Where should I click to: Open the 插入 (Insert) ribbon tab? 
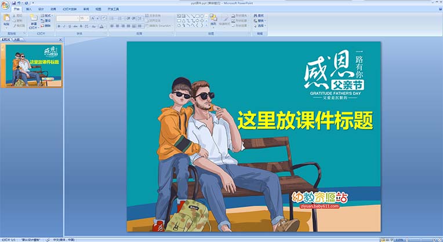tap(29, 9)
